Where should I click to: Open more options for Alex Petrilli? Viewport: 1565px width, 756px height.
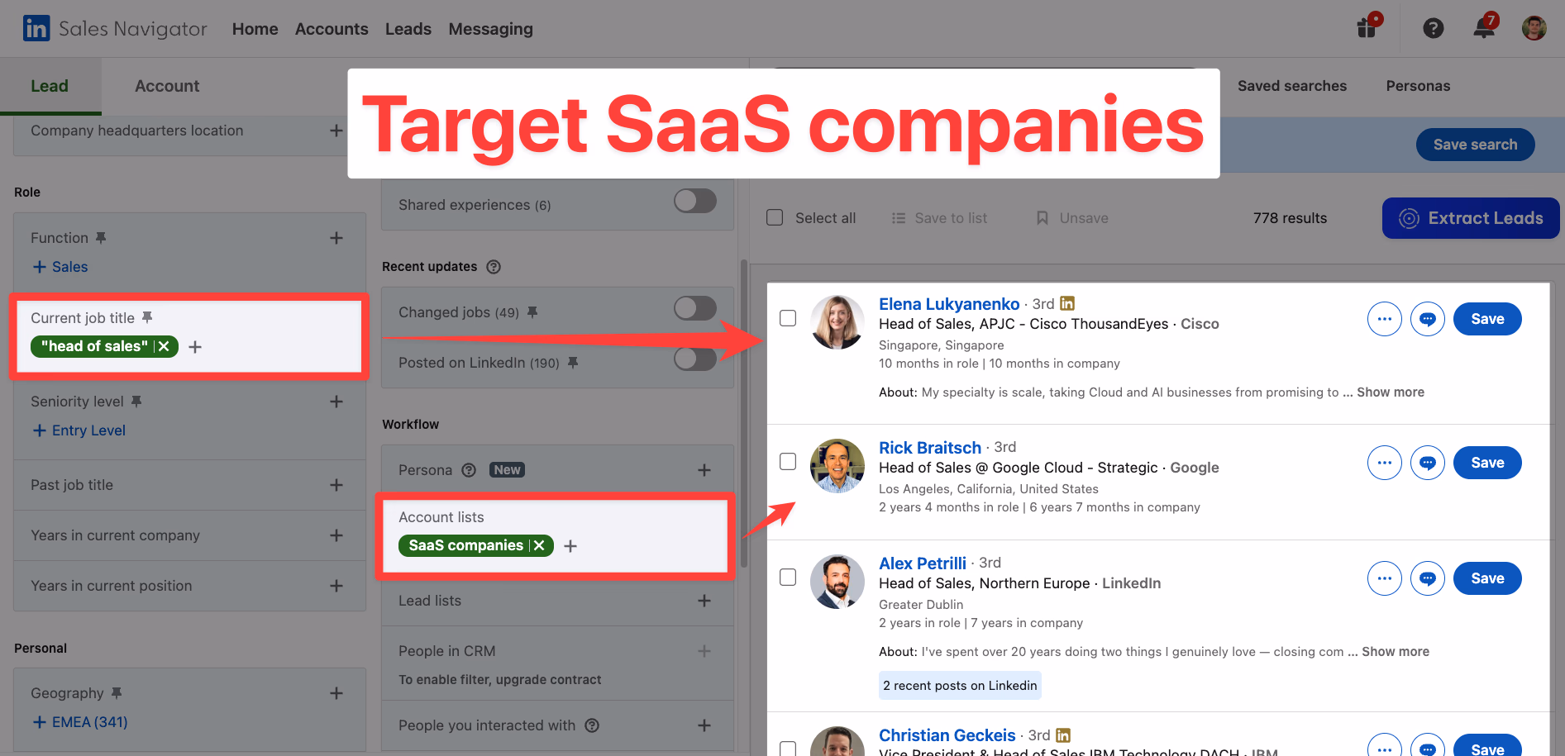coord(1385,578)
